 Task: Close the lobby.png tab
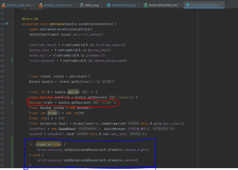102,5
